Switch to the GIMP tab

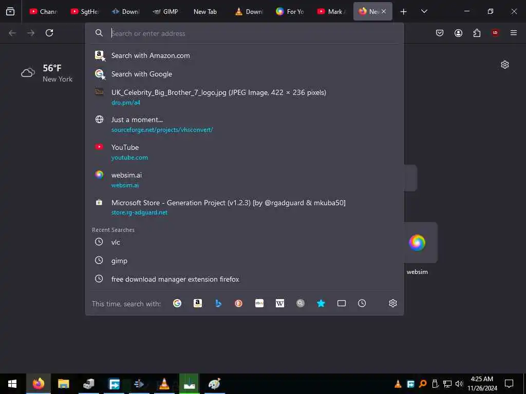point(166,11)
